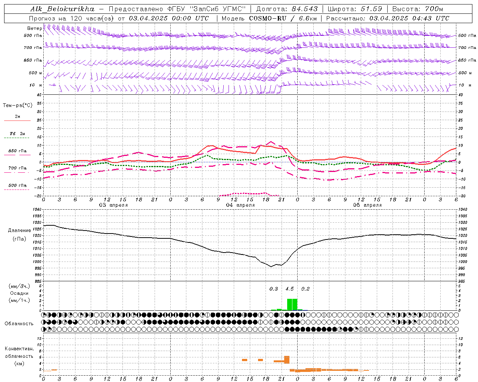Click the provider text "ЗапСиб УГМС"
478x382 pixels.
point(217,9)
